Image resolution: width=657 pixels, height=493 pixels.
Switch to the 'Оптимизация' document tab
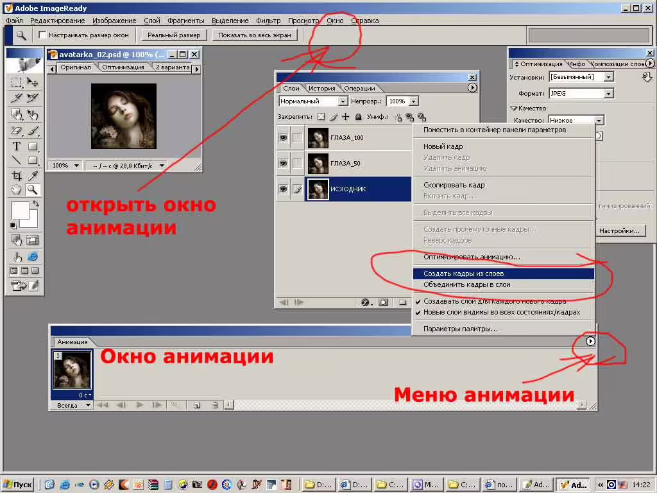tap(123, 67)
